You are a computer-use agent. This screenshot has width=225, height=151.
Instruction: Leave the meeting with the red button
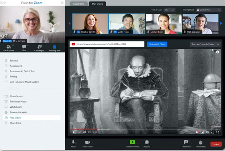pyautogui.click(x=216, y=144)
